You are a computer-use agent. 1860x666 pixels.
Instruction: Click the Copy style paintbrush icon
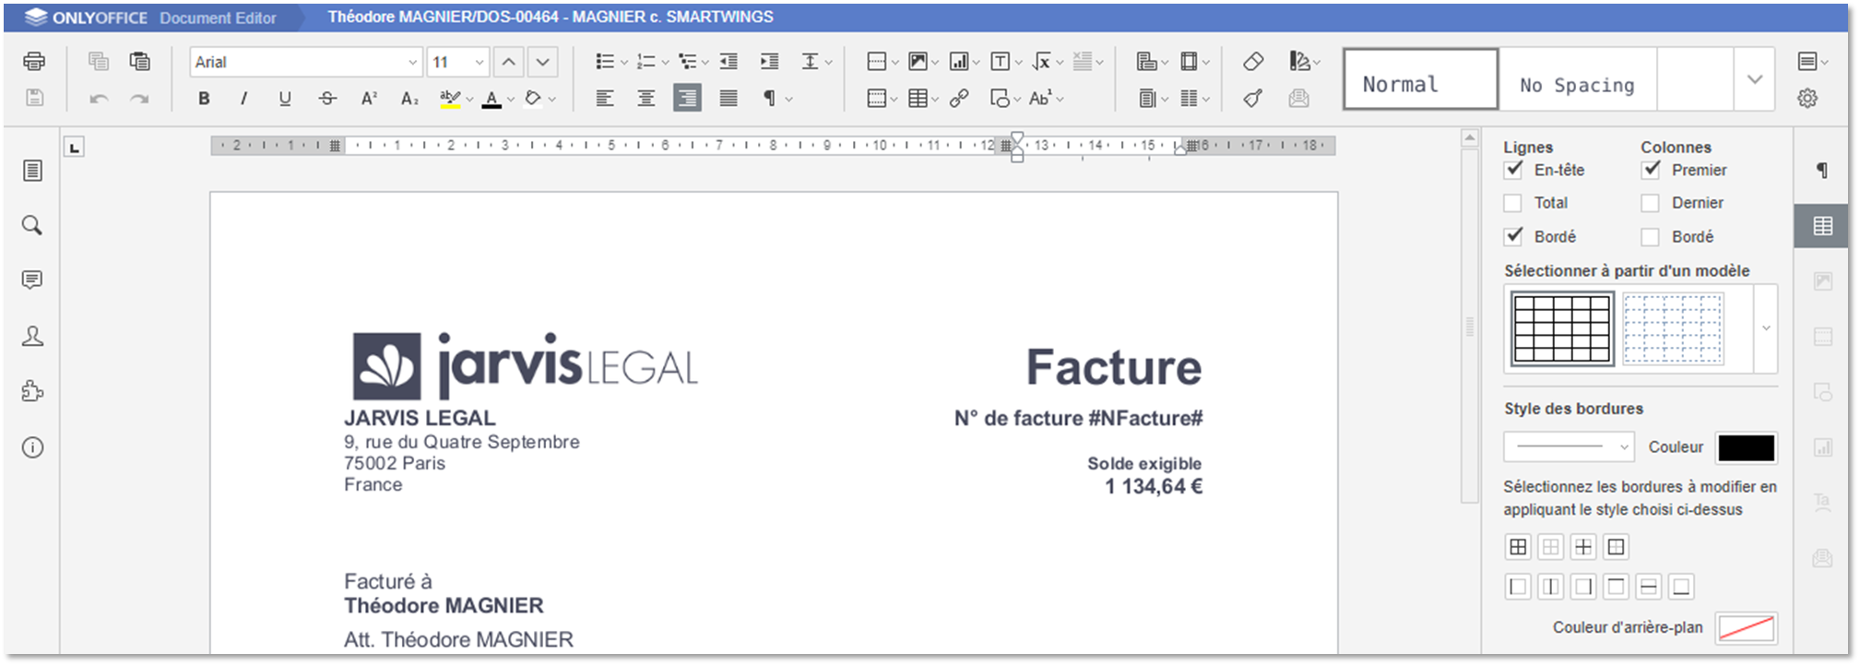[1252, 98]
